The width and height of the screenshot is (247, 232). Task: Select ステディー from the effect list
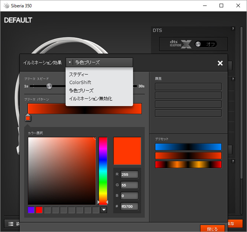78,74
